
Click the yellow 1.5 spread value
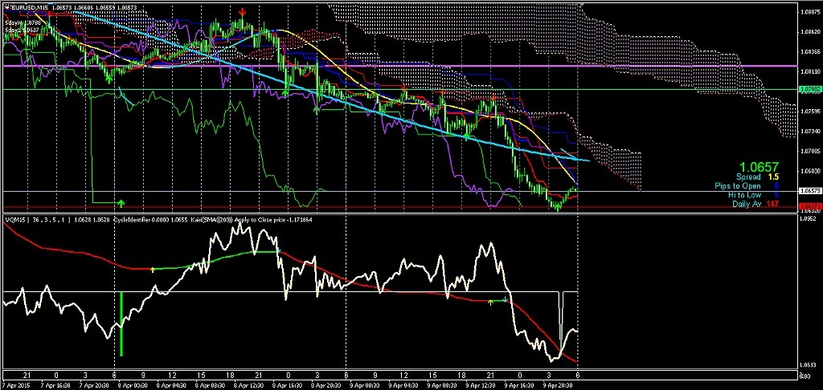pyautogui.click(x=774, y=177)
